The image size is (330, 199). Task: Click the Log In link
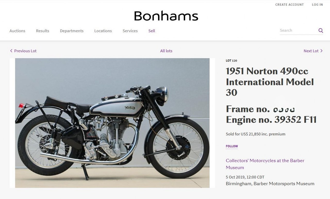tap(317, 5)
